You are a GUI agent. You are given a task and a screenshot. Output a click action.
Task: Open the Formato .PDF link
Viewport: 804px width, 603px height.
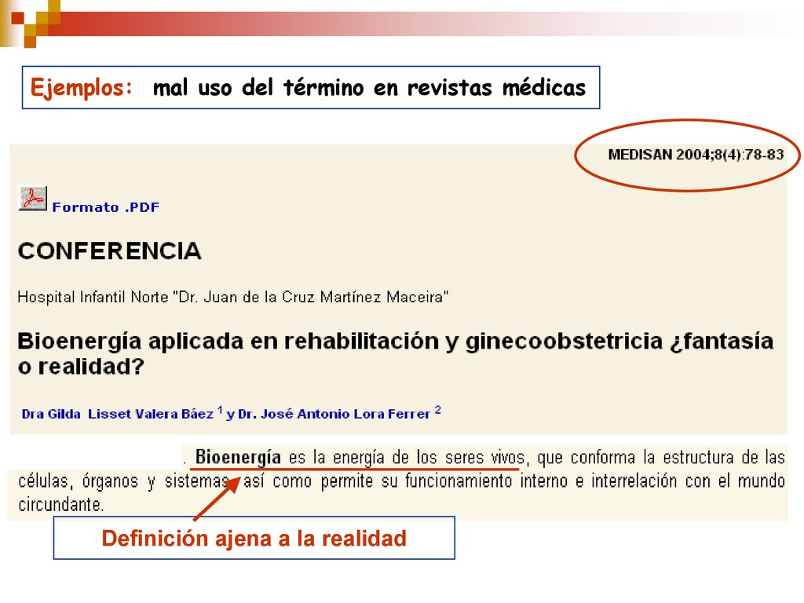[106, 207]
